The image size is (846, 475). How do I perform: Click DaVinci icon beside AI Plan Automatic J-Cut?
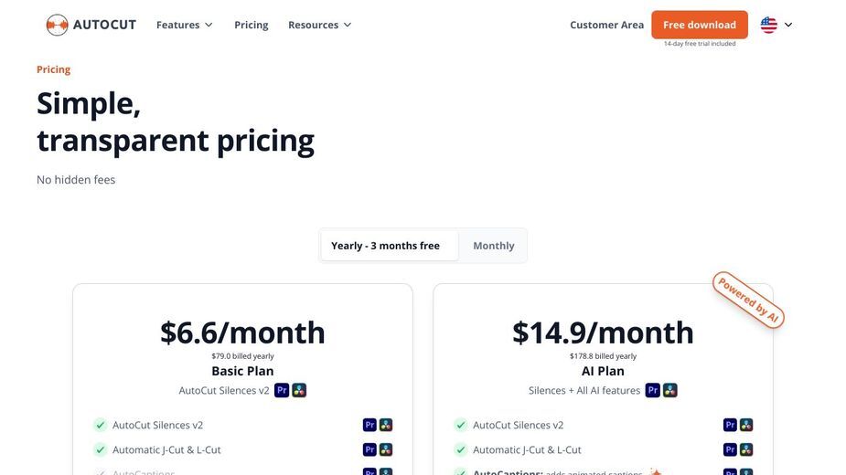point(746,449)
